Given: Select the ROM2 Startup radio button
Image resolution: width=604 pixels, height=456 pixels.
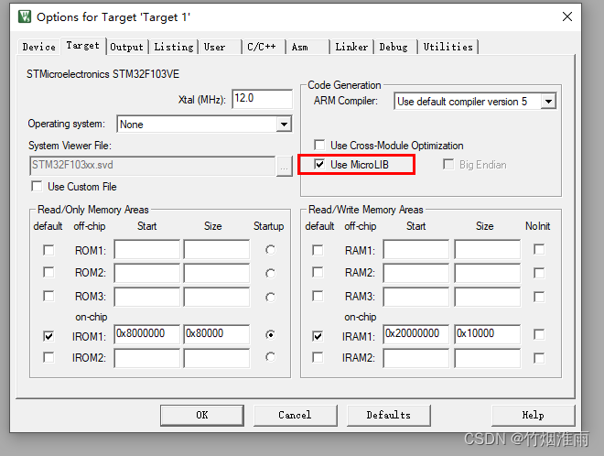Looking at the screenshot, I should (270, 273).
